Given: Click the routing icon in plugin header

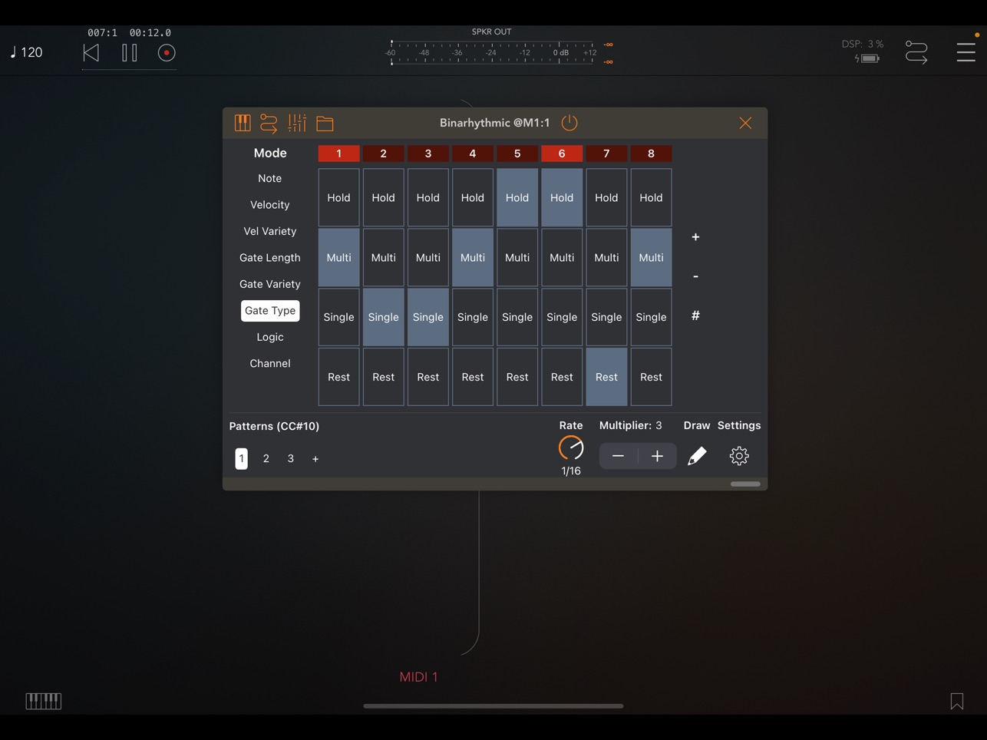Looking at the screenshot, I should click(x=269, y=123).
